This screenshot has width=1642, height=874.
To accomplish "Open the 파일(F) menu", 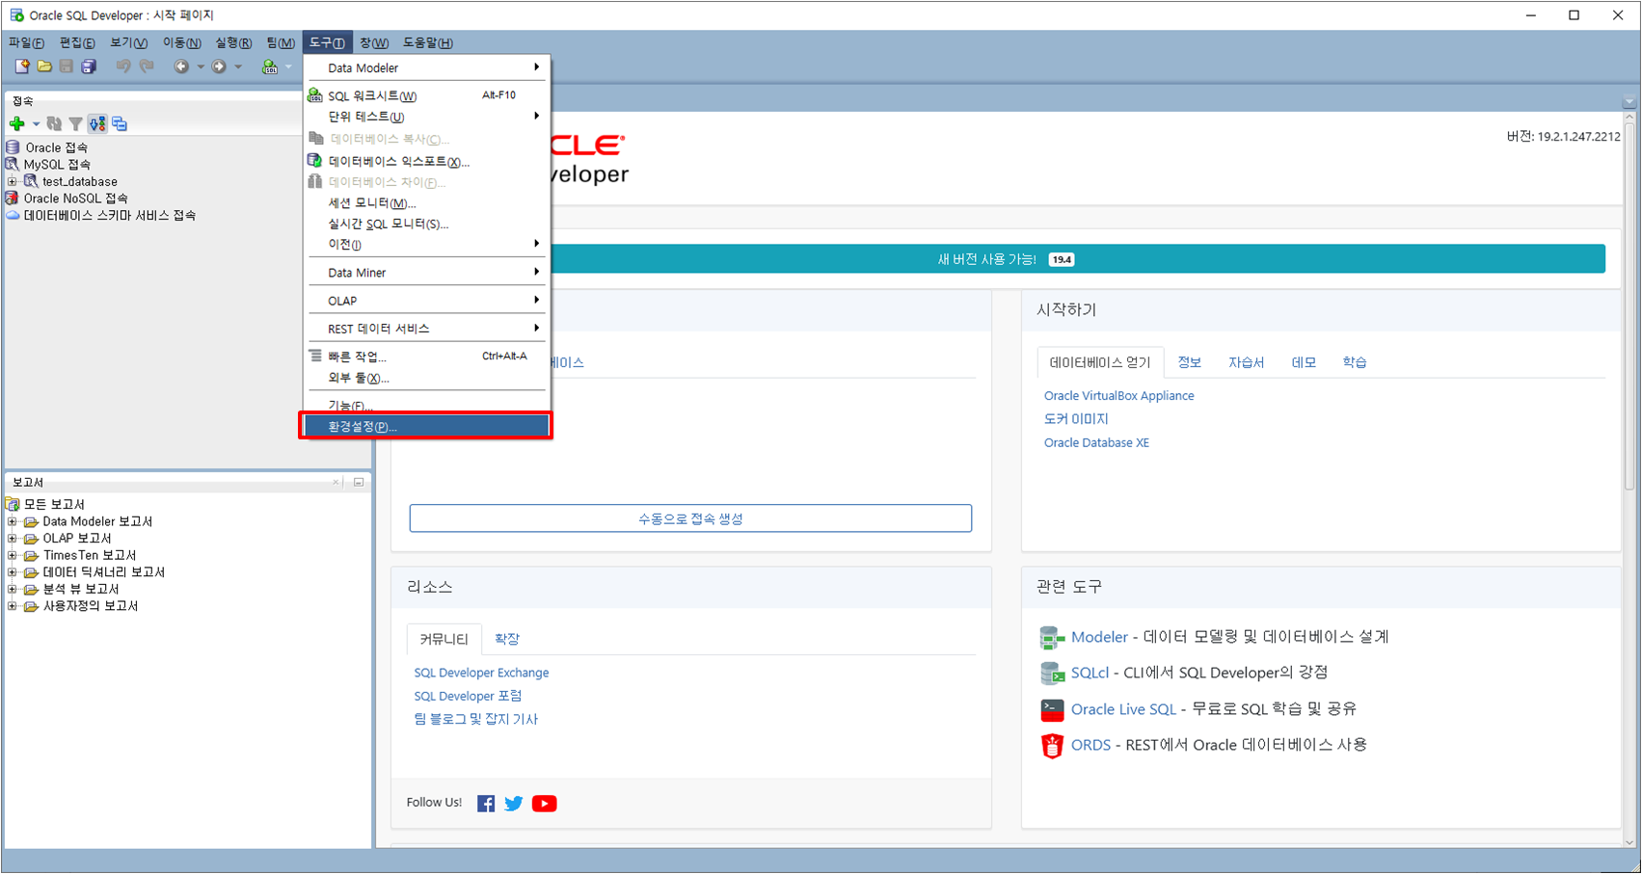I will click(x=26, y=42).
